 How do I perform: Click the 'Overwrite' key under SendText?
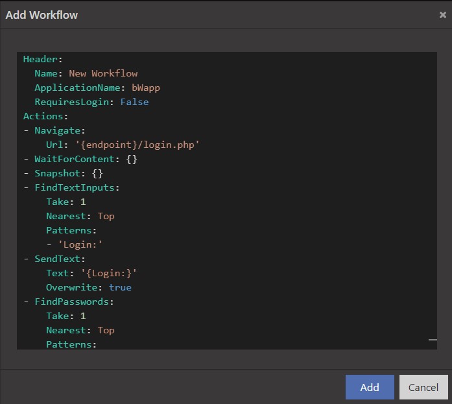click(x=72, y=287)
